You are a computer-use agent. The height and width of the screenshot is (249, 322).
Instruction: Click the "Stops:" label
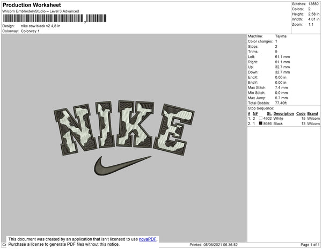pyautogui.click(x=253, y=46)
